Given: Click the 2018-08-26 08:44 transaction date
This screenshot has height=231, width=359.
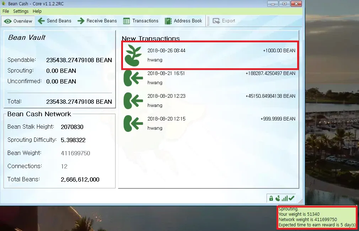Looking at the screenshot, I should pos(166,50).
